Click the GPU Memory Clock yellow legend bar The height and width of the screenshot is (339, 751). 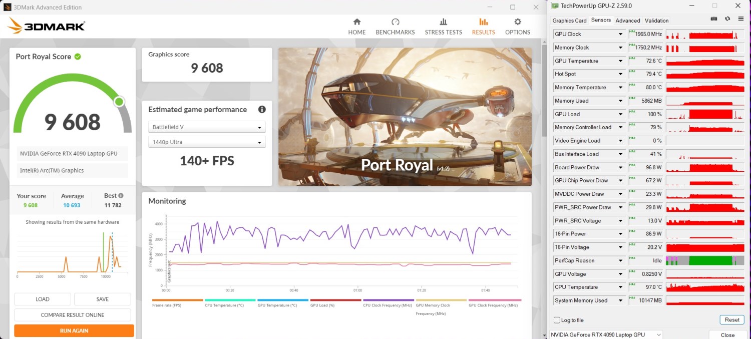441,300
